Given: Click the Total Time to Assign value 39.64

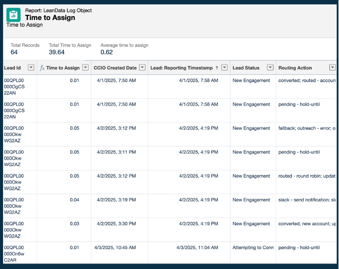Looking at the screenshot, I should pyautogui.click(x=56, y=52).
